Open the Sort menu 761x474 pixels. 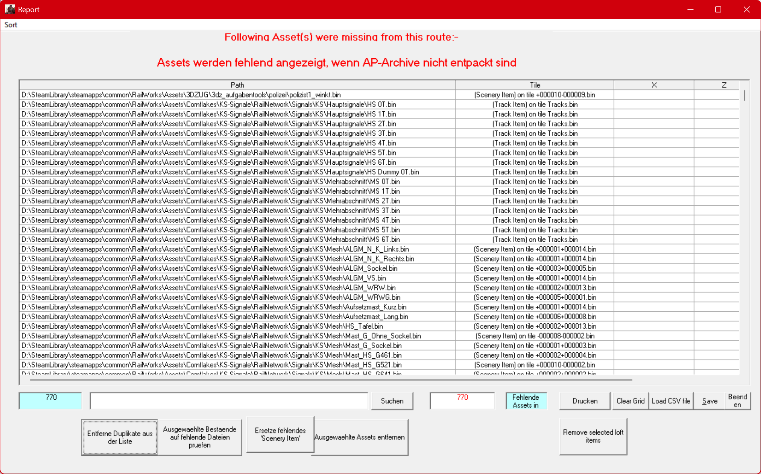11,25
